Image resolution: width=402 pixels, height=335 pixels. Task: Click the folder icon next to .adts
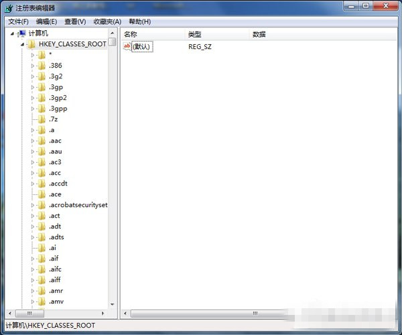click(42, 237)
